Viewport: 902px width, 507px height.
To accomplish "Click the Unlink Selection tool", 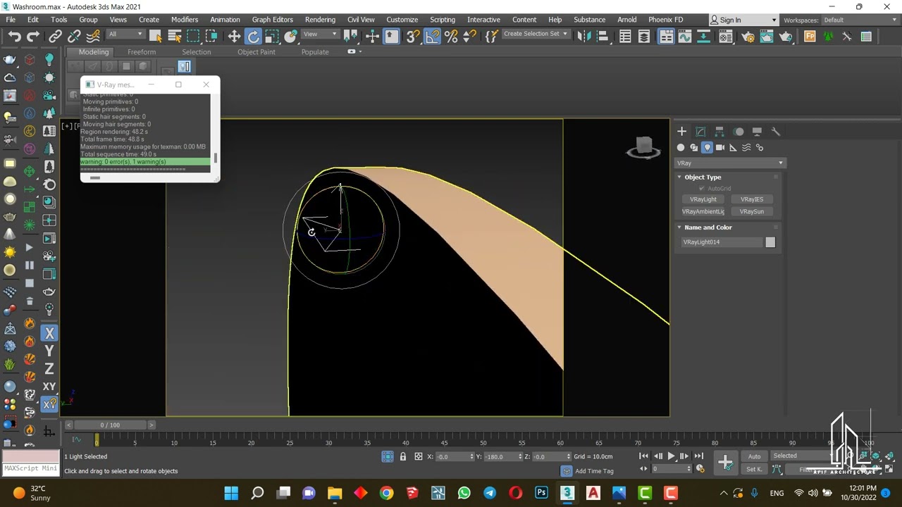I will 74,37.
